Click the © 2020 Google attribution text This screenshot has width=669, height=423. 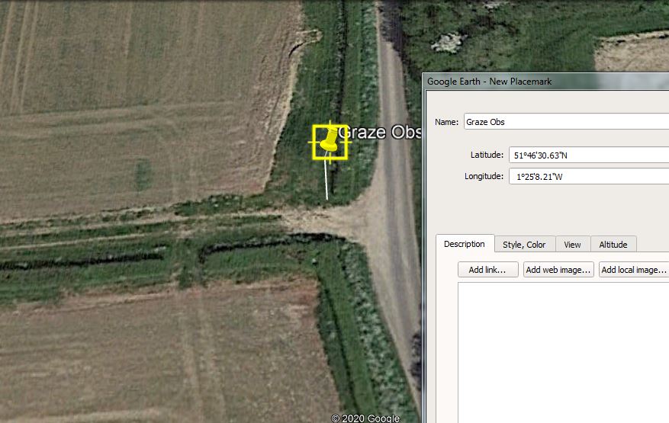click(365, 418)
